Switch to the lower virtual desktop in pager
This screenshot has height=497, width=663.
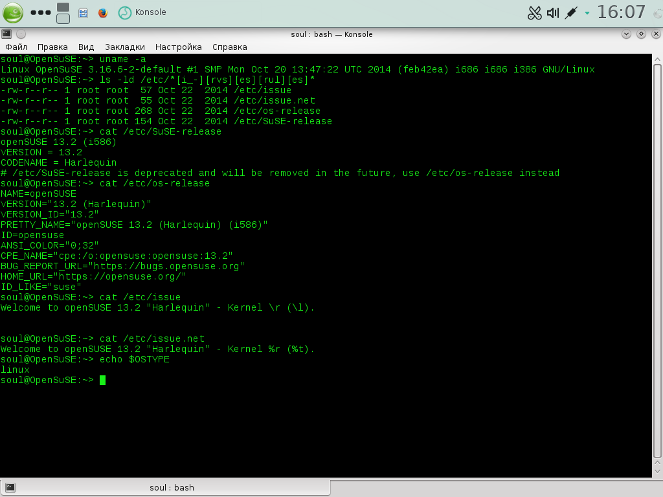[63, 19]
